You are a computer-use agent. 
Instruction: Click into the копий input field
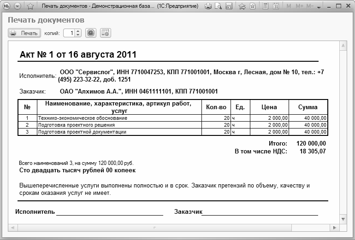point(69,33)
